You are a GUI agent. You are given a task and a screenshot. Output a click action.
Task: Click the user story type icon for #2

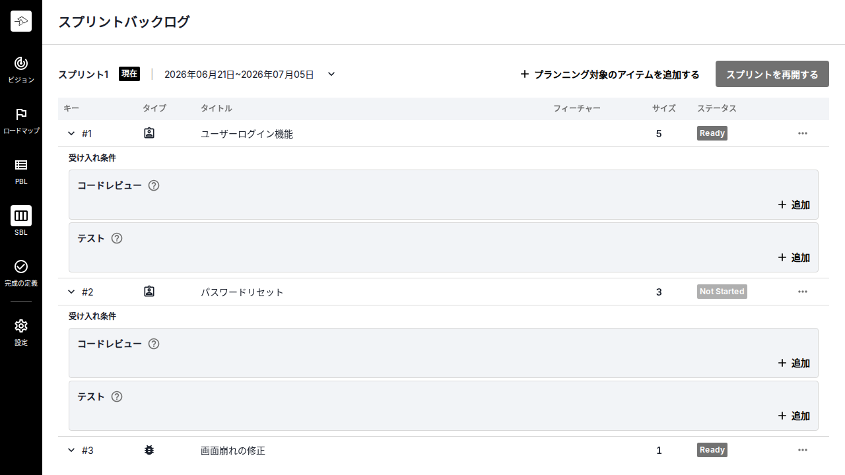pos(149,292)
